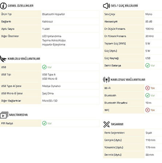This screenshot has width=162, height=163.
Task: Click the antenna icon for Kablosuz Bağlantılar
Action: point(106,80)
